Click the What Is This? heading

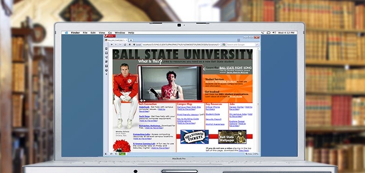click(150, 62)
